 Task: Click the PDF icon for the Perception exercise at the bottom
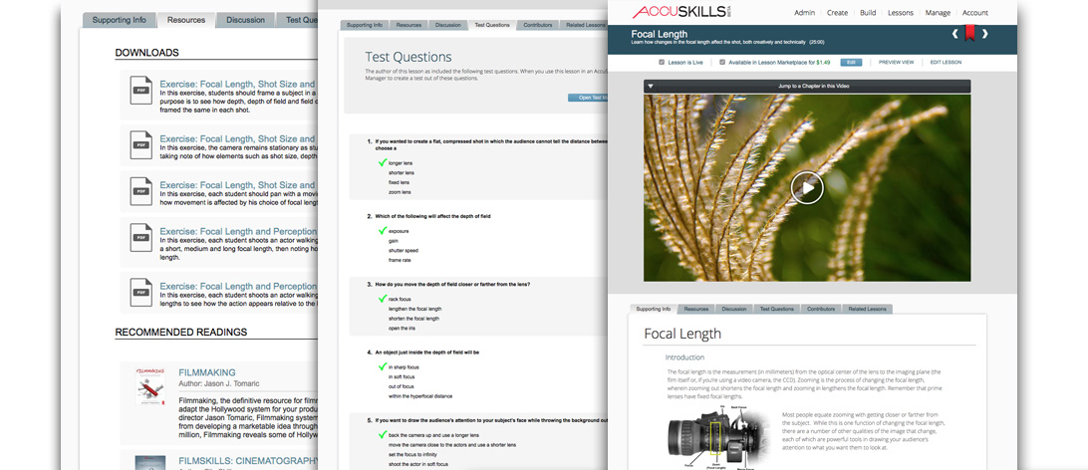pyautogui.click(x=141, y=292)
